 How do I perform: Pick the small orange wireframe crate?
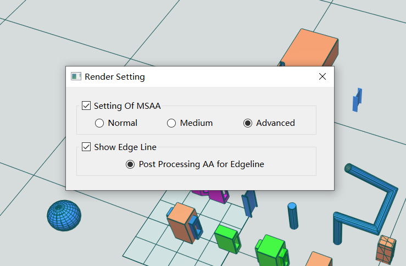coord(386,250)
